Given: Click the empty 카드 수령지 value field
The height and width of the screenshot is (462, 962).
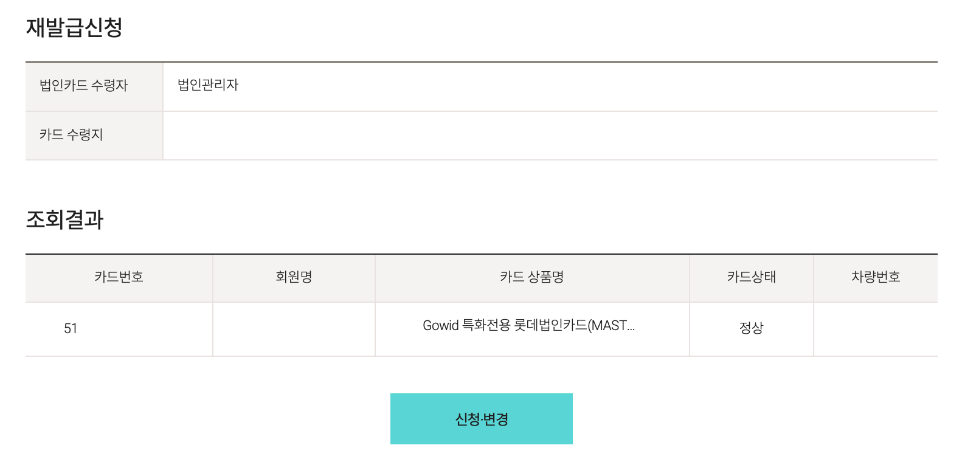Looking at the screenshot, I should 550,135.
